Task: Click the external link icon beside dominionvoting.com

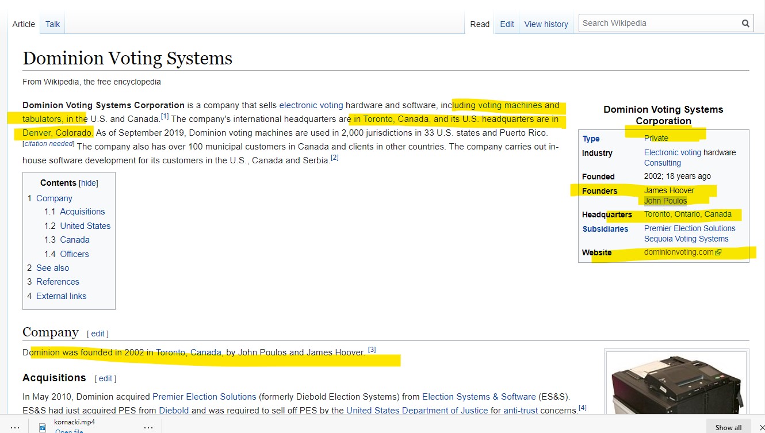Action: click(718, 252)
